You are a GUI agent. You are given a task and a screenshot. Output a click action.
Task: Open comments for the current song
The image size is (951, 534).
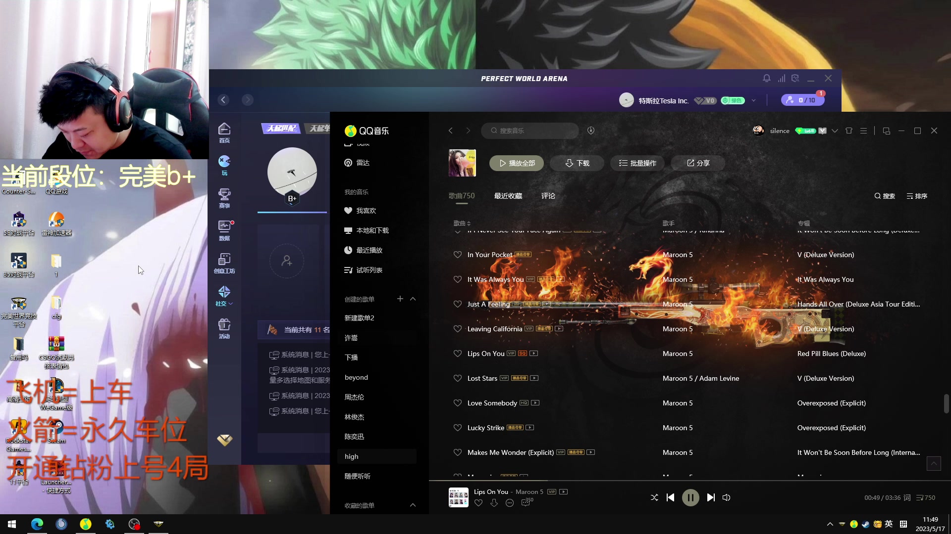coord(527,502)
